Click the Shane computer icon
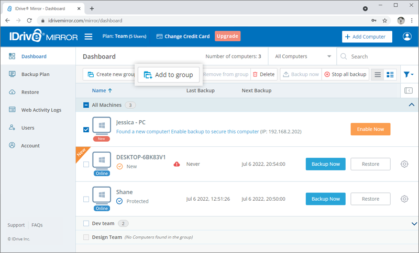The image size is (419, 253). click(x=102, y=195)
